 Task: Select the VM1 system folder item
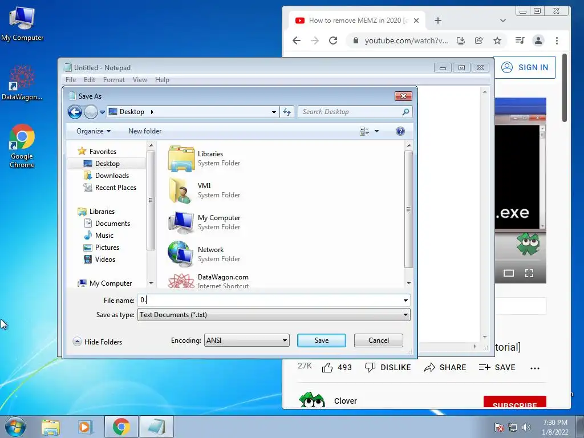click(204, 190)
